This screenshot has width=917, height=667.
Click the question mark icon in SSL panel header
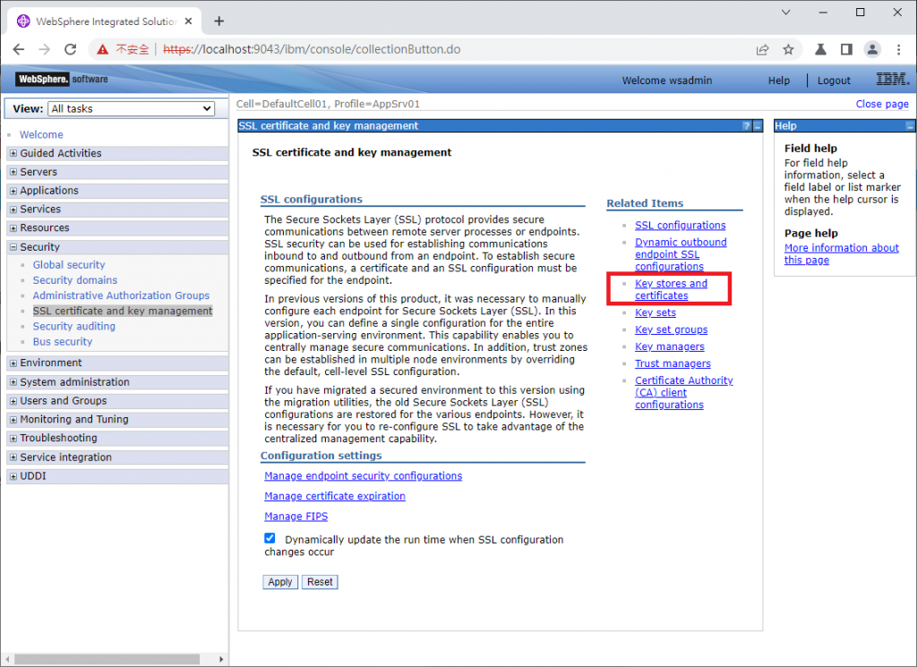click(746, 126)
